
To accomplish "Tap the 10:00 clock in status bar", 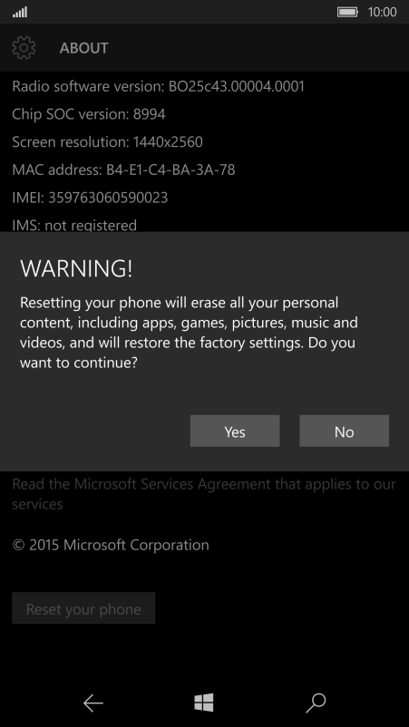I will pyautogui.click(x=382, y=12).
